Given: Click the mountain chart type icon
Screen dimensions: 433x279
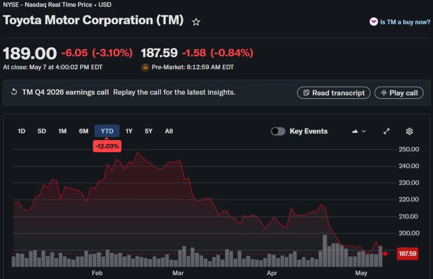Looking at the screenshot, I should (355, 131).
